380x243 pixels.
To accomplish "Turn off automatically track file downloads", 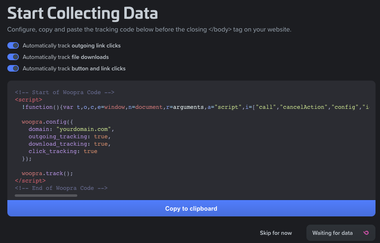I will 13,57.
